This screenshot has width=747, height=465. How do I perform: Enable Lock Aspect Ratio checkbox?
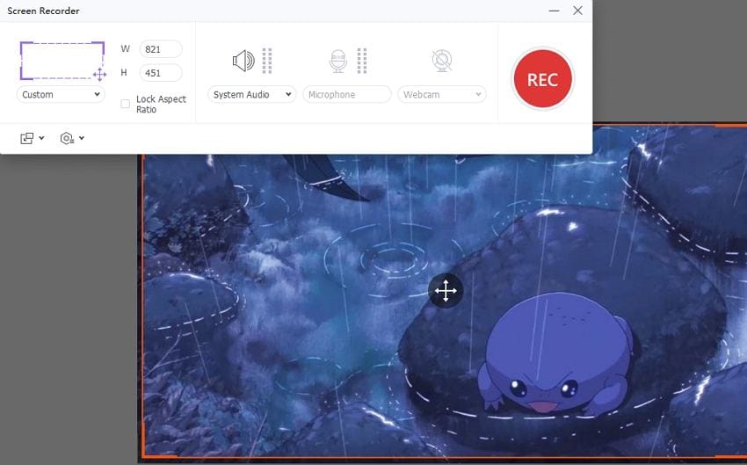126,104
